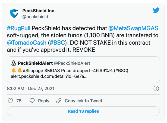The image size is (167, 123).
Task: Open PeckShield shield avatar
Action: [14, 14]
